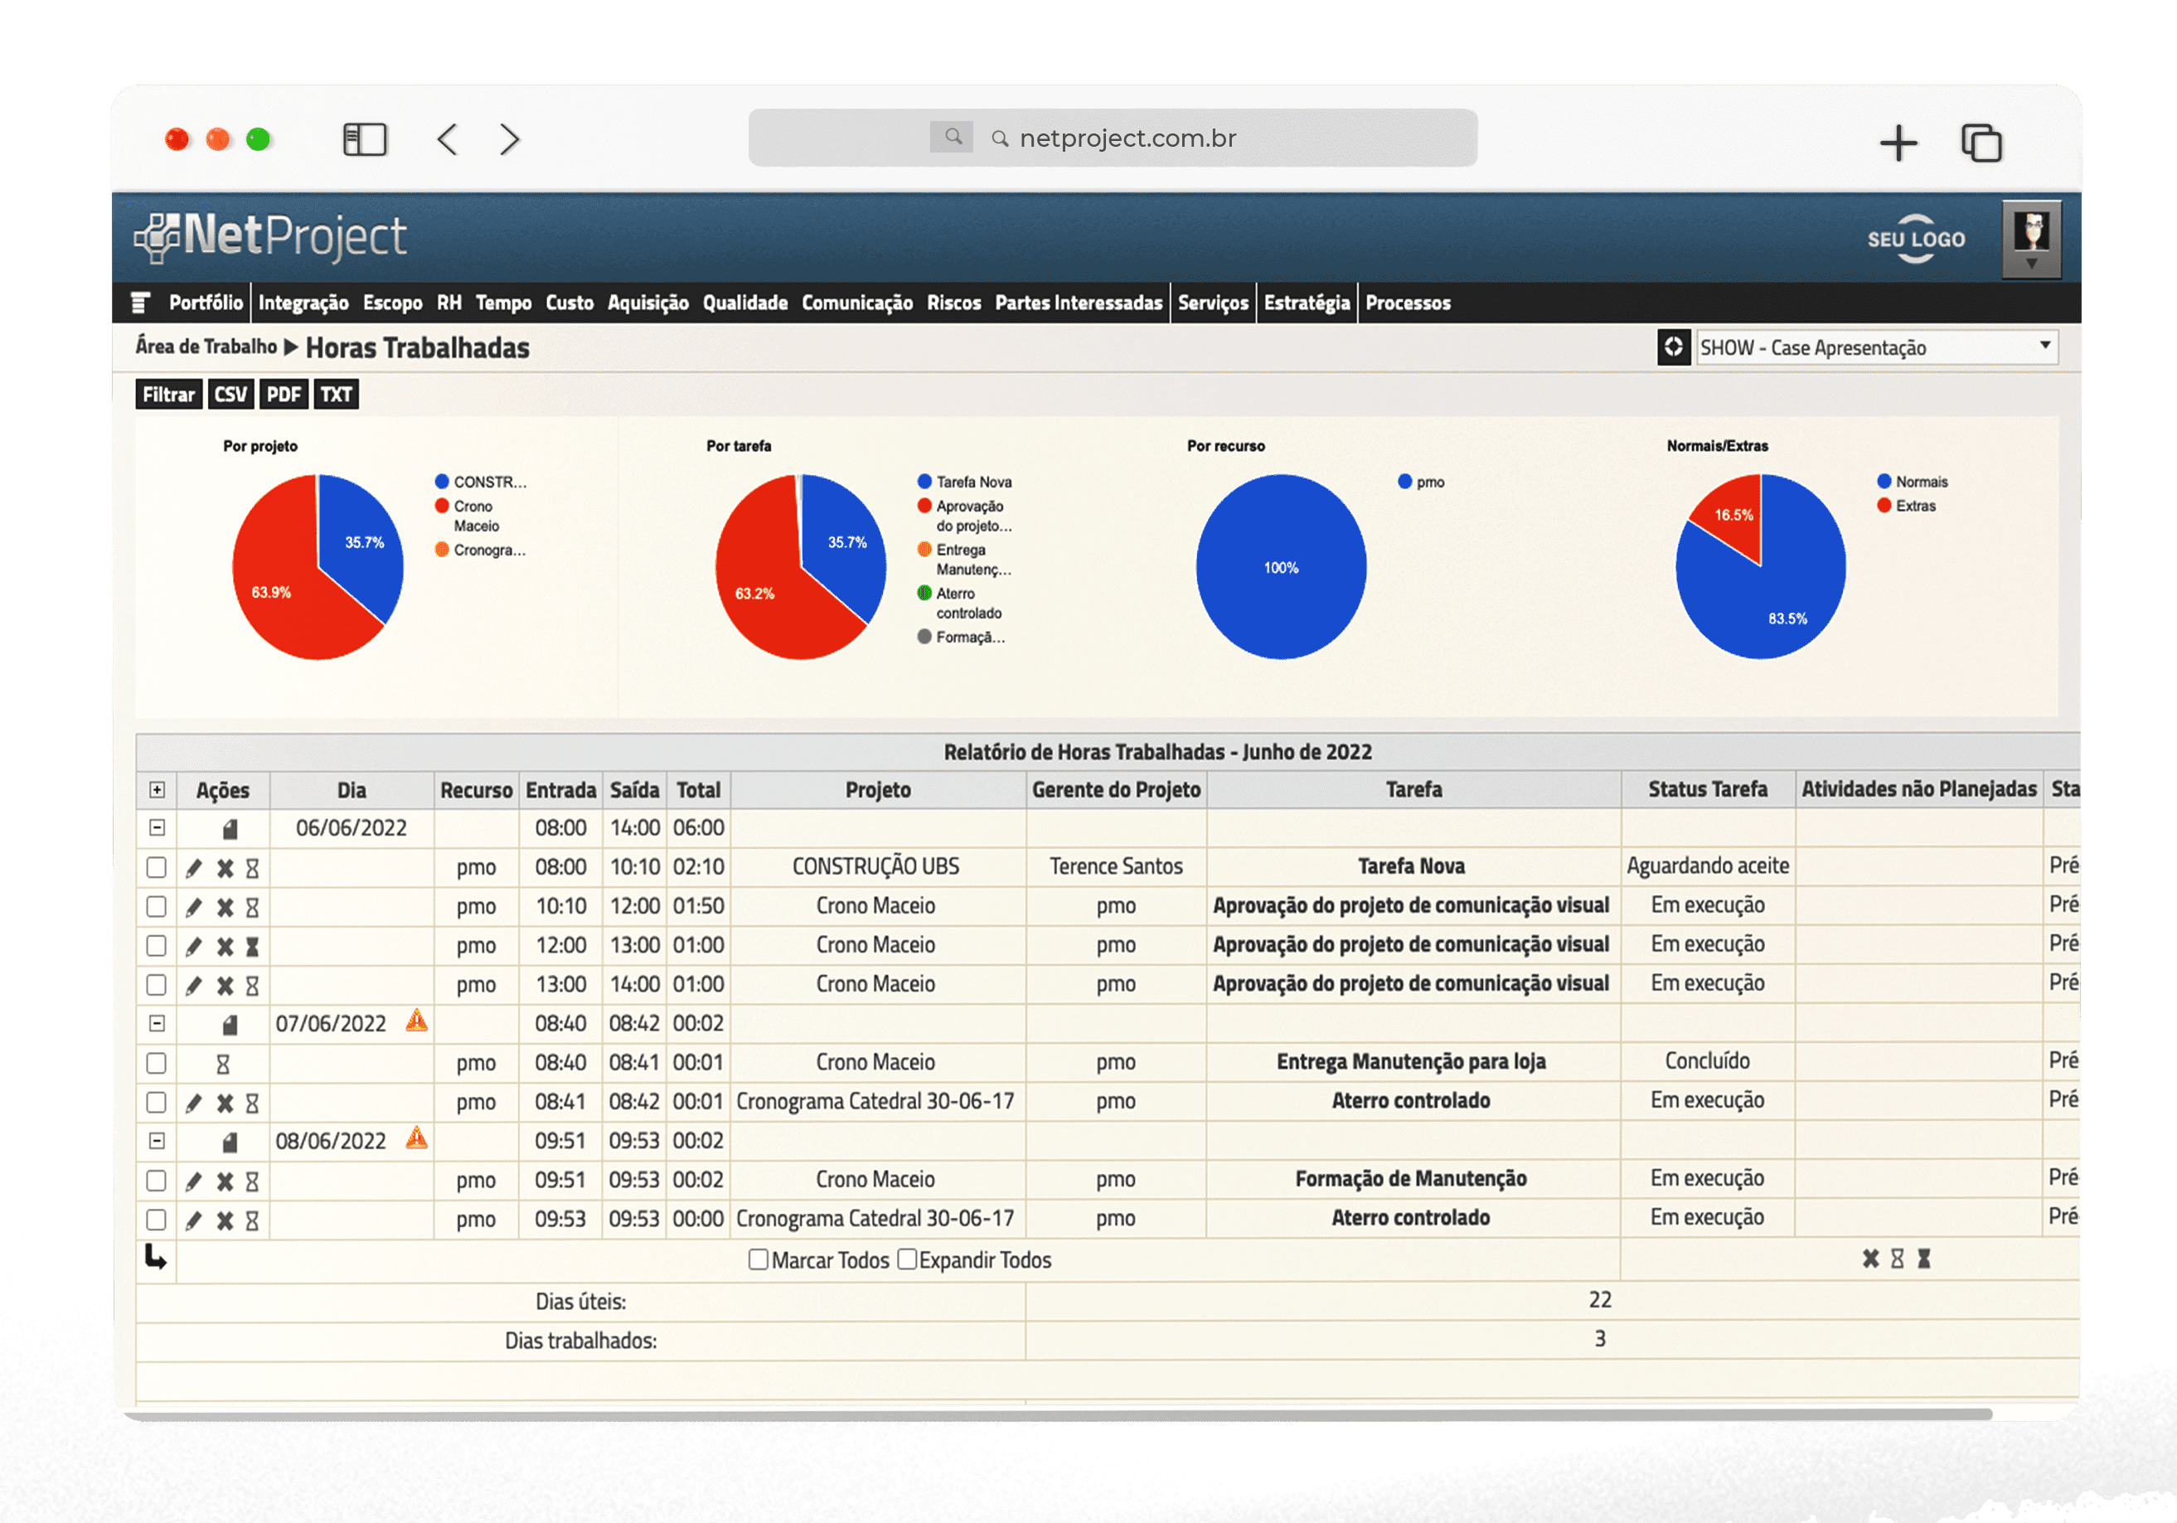Check the 10:10 Aprovação do projeto row checkbox
The image size is (2177, 1523).
tap(157, 907)
